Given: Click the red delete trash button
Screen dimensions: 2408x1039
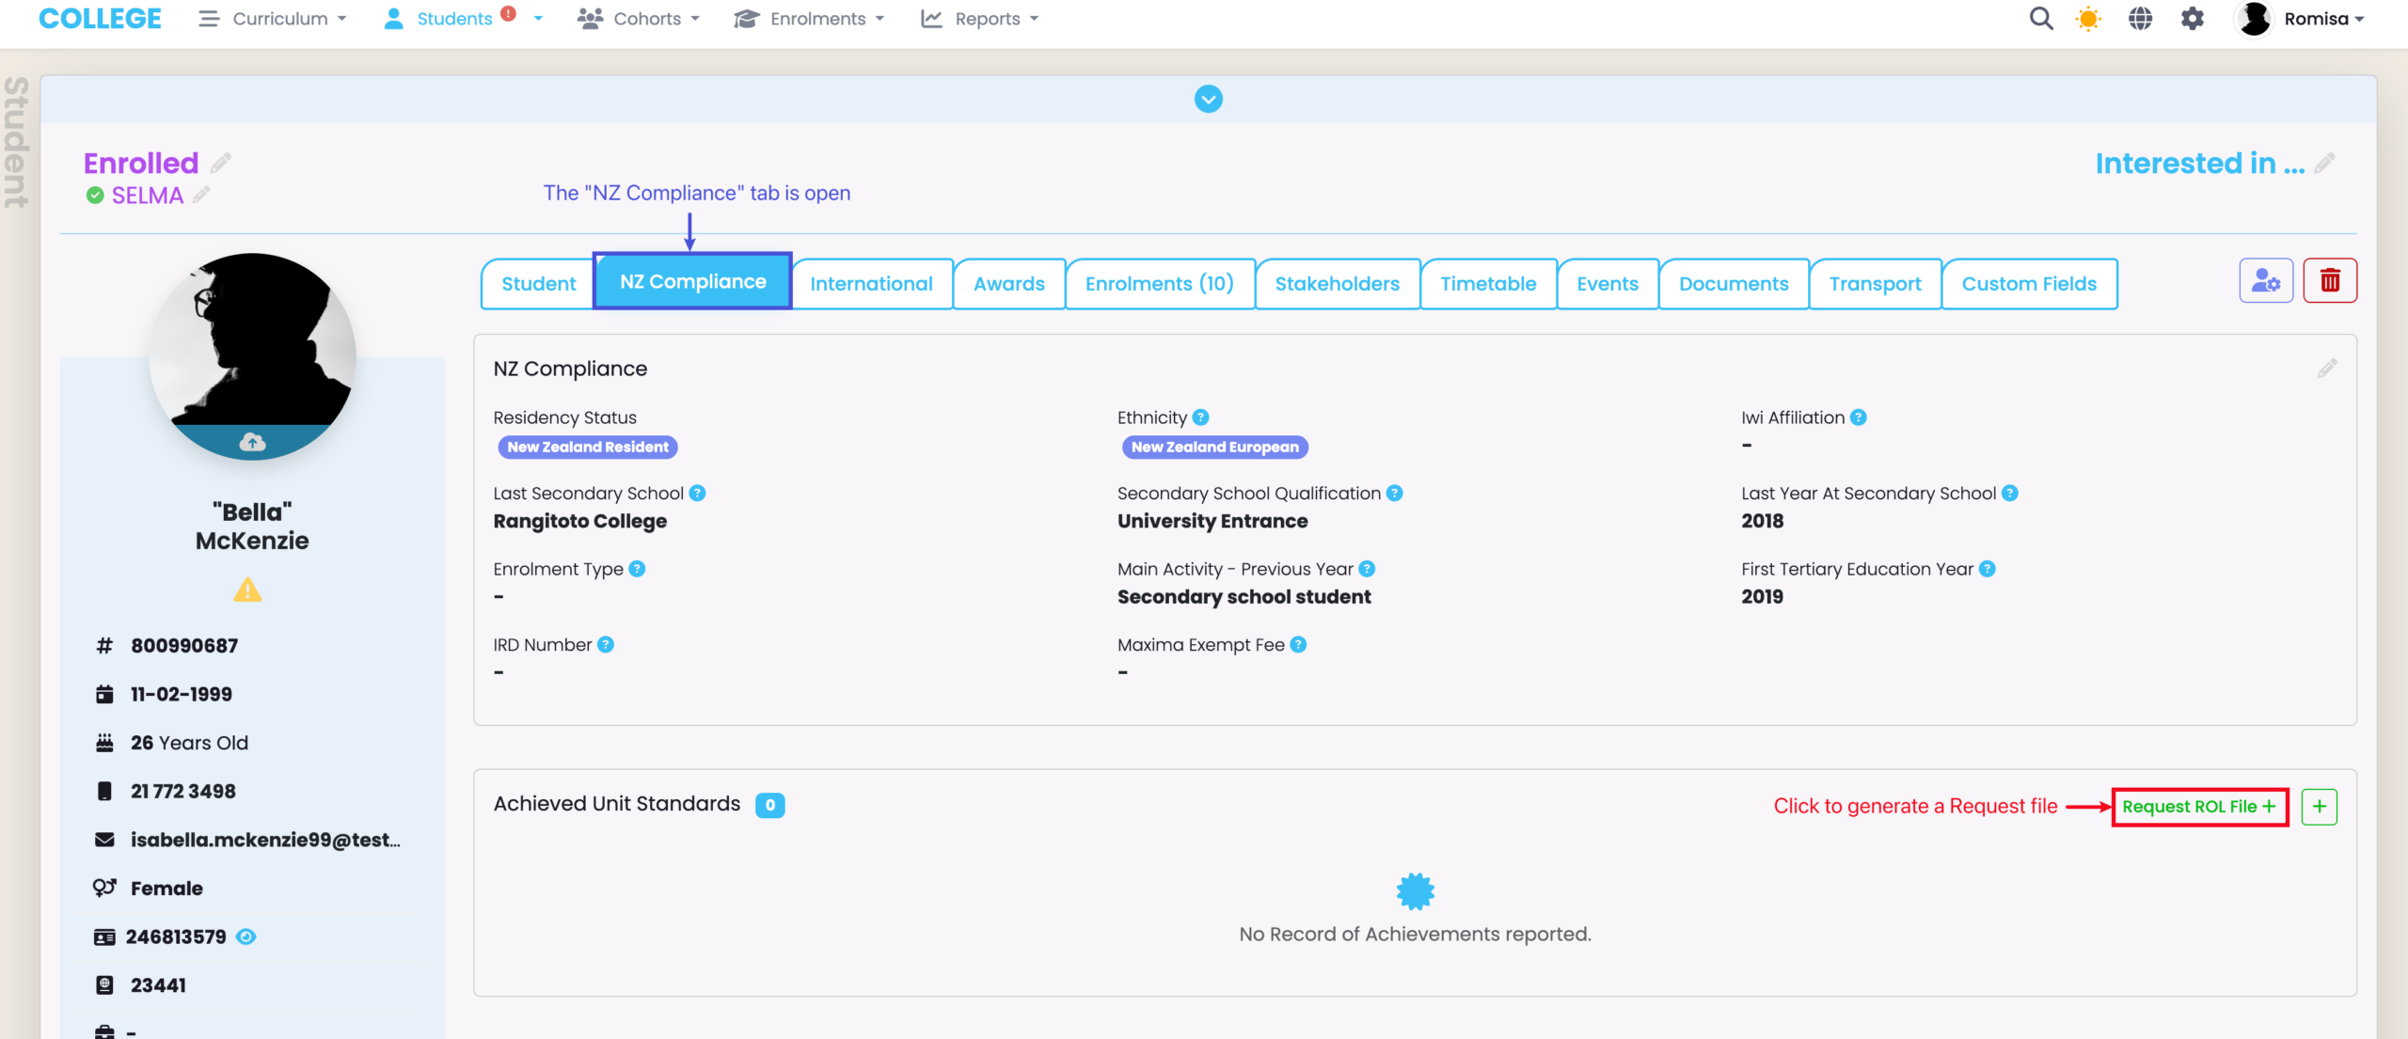Looking at the screenshot, I should pyautogui.click(x=2329, y=280).
